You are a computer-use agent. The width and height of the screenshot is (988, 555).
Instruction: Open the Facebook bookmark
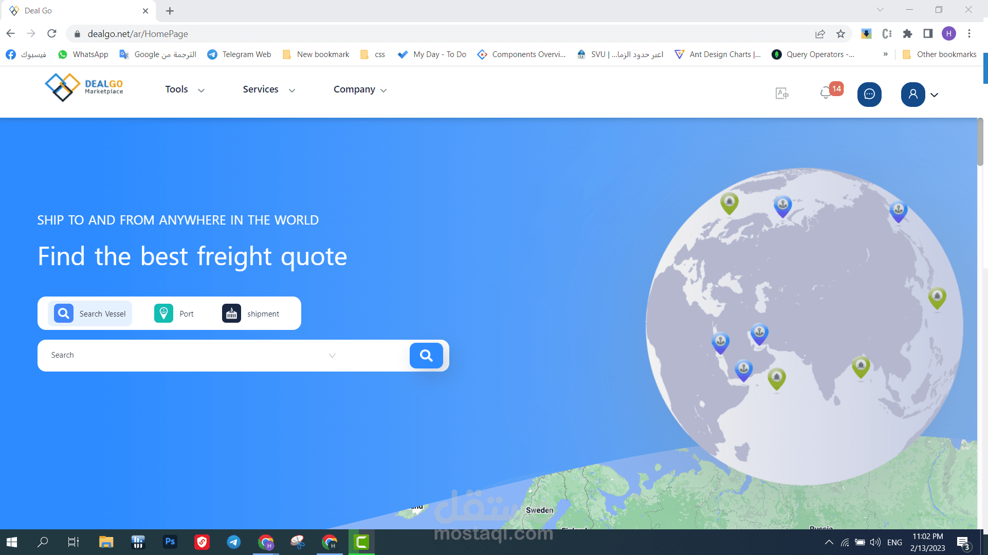point(26,54)
